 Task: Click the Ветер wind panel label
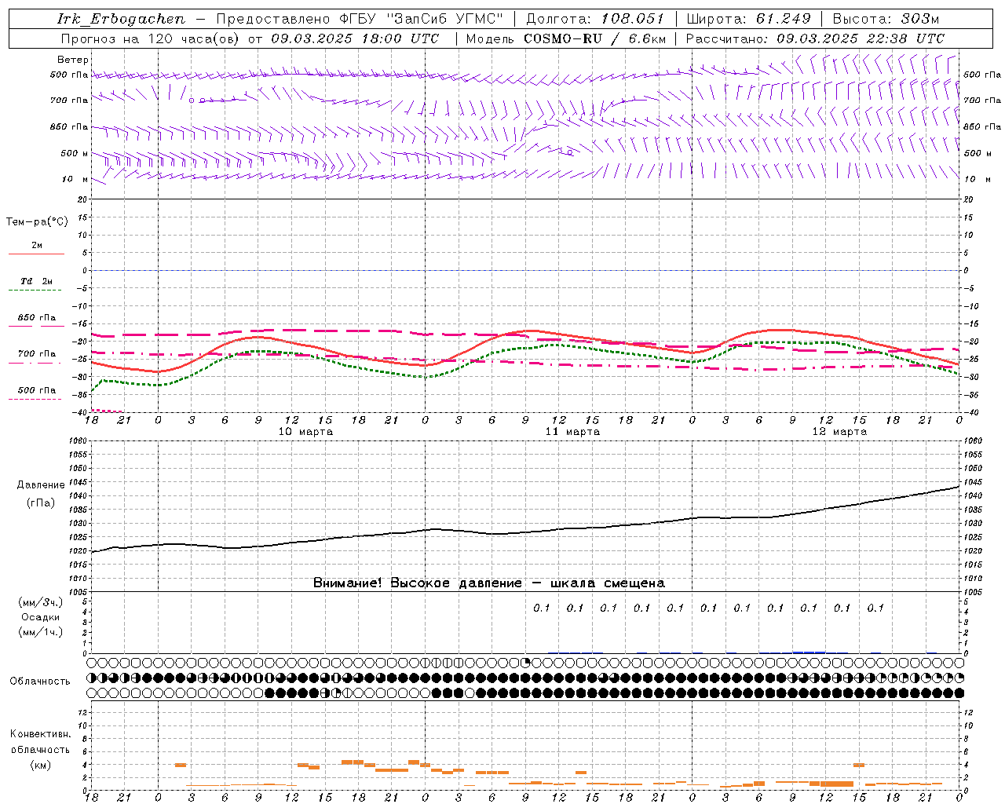tap(73, 60)
